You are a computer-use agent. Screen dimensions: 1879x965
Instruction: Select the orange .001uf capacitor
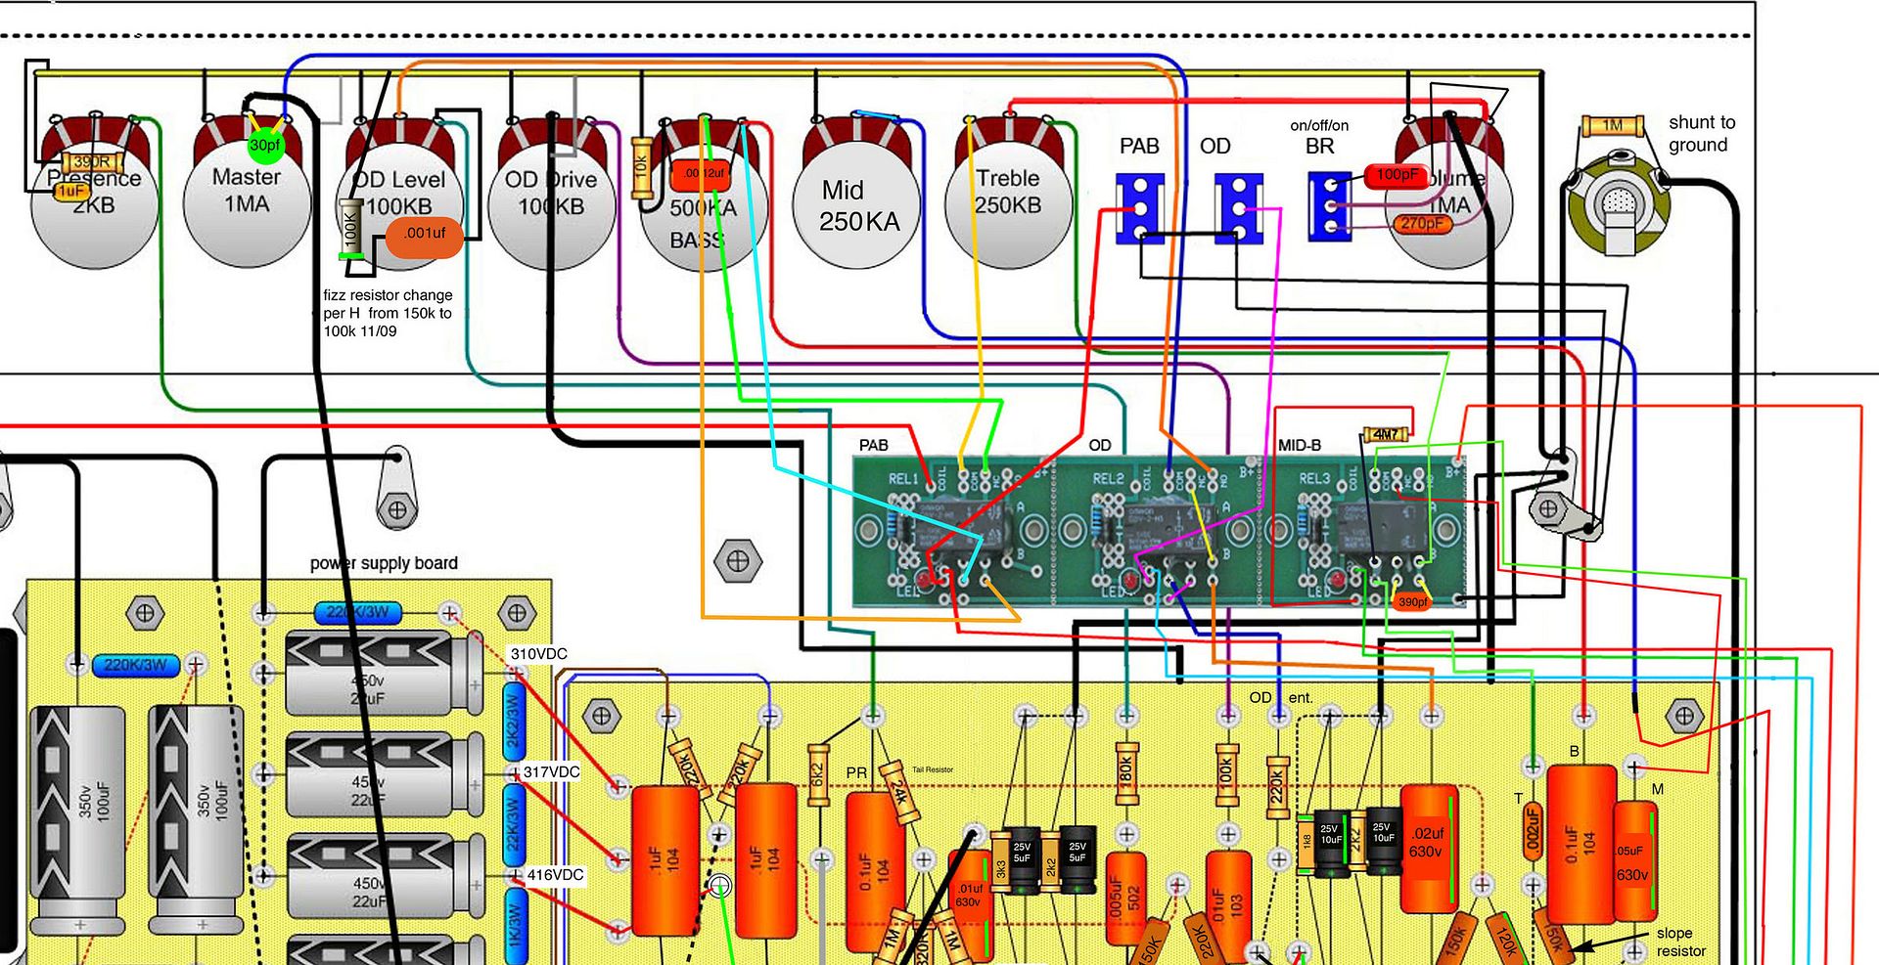[x=424, y=236]
